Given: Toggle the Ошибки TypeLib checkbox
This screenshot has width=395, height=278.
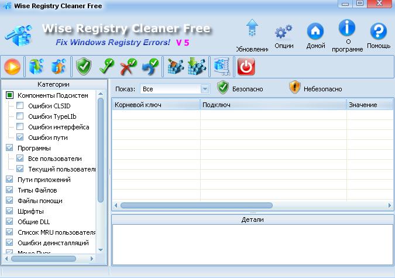Looking at the screenshot, I should 20,116.
